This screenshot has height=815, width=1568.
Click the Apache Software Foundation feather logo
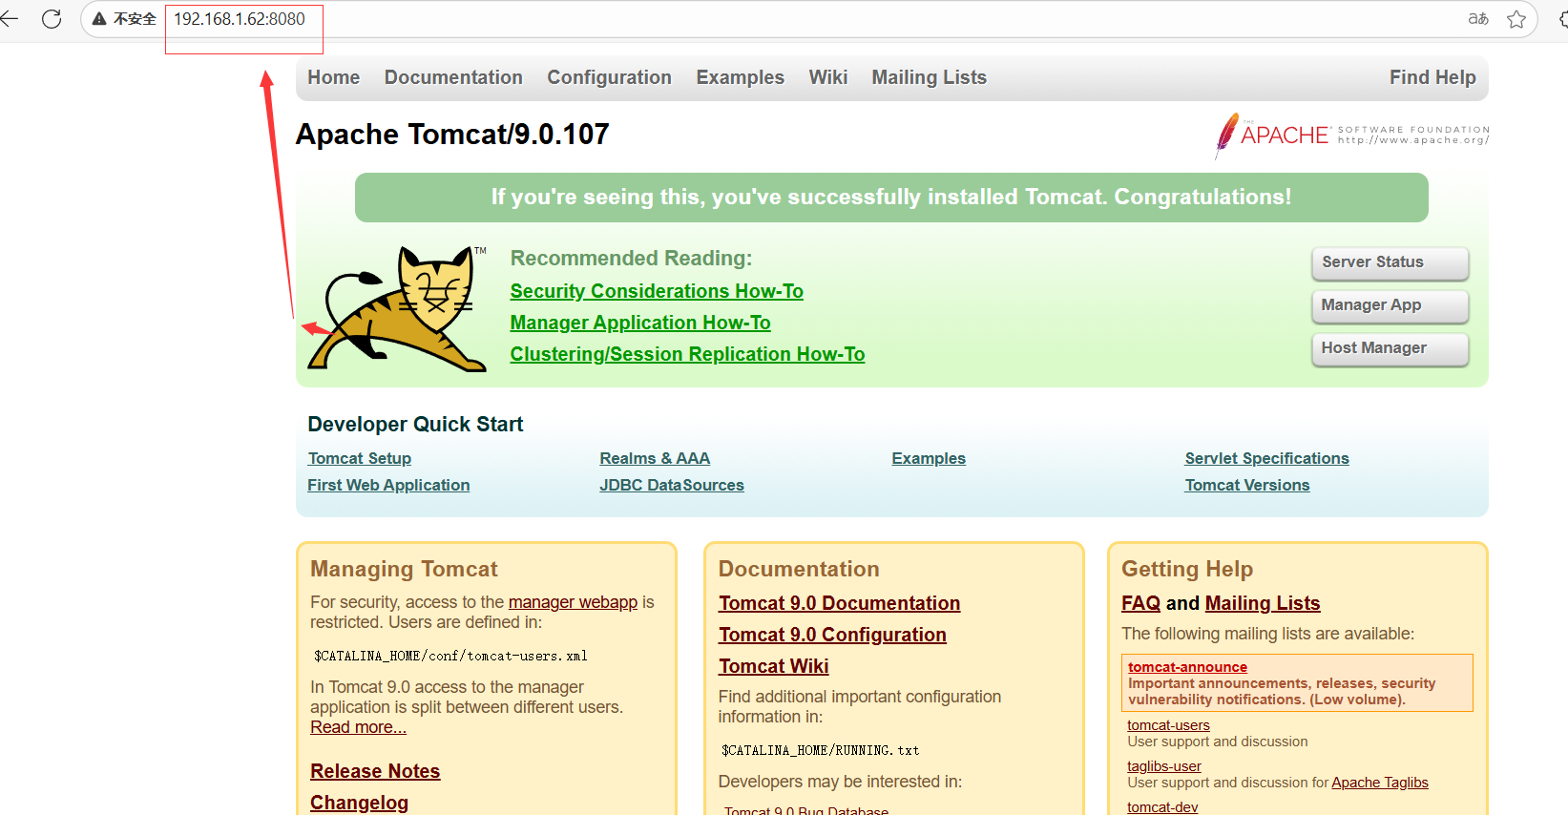pos(1351,136)
